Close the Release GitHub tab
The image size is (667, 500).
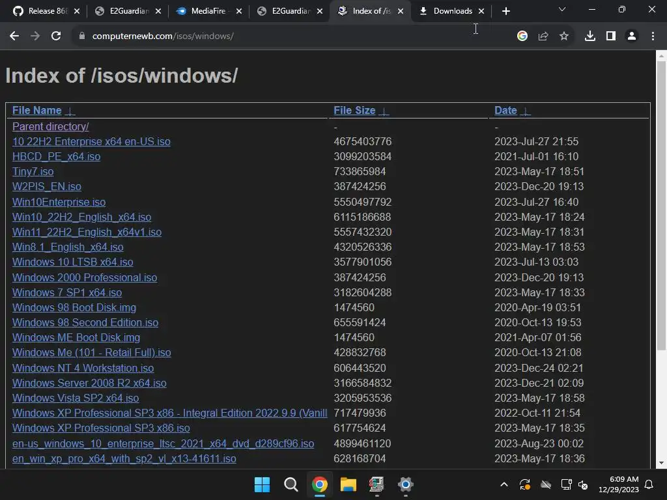pyautogui.click(x=77, y=11)
